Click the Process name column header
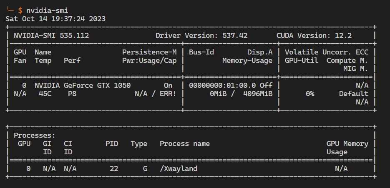 185,143
